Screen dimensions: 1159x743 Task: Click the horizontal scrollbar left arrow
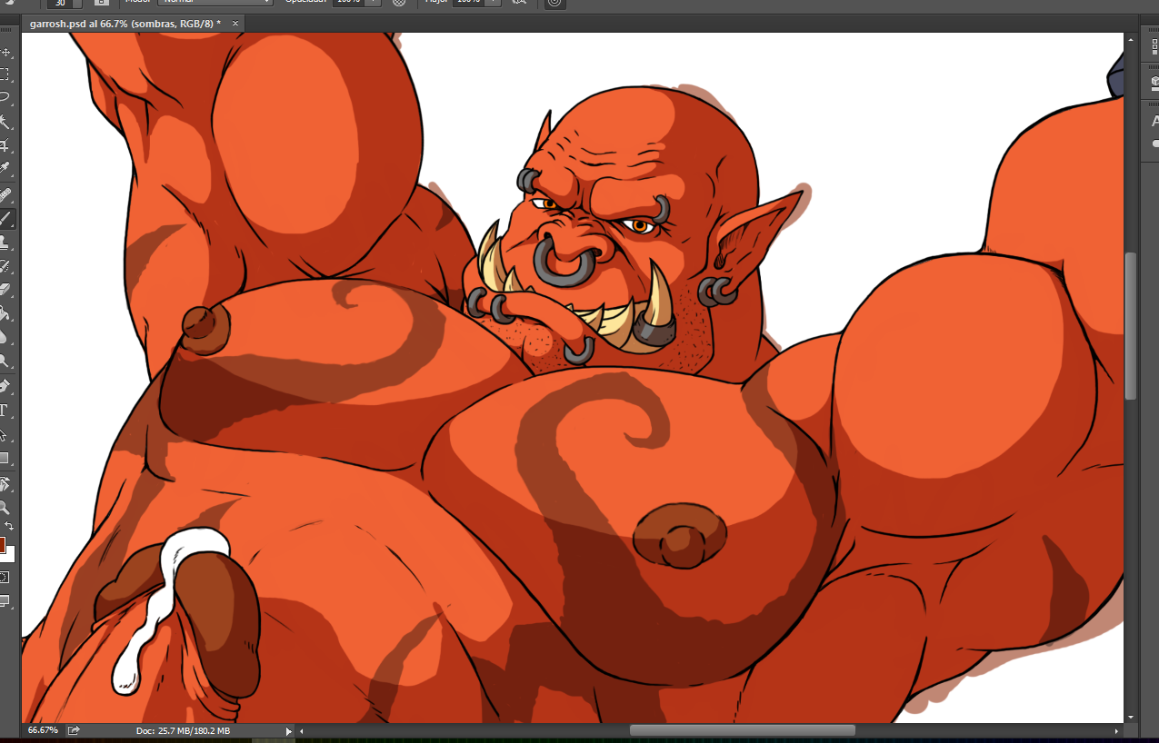pos(301,730)
